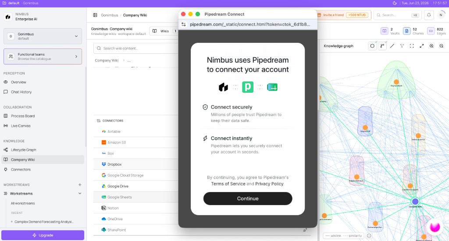Select the line edge tool
This screenshot has width=449, height=241.
(x=392, y=45)
